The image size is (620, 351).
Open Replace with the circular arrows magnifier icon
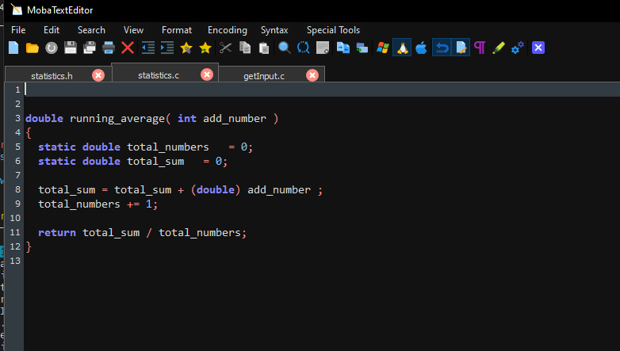coord(304,48)
